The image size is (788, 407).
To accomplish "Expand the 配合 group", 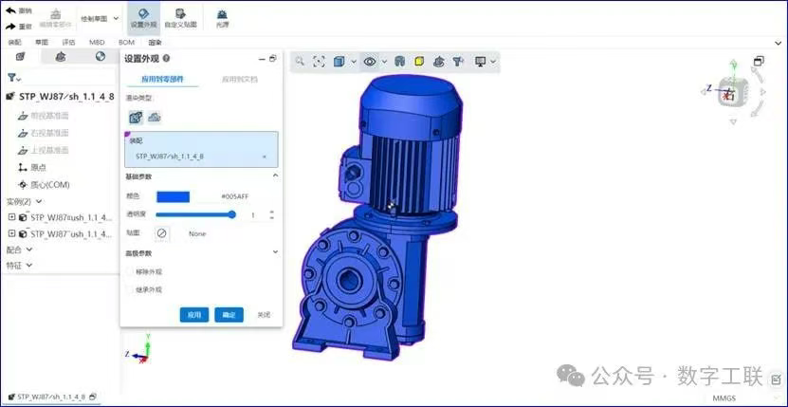I will 29,250.
